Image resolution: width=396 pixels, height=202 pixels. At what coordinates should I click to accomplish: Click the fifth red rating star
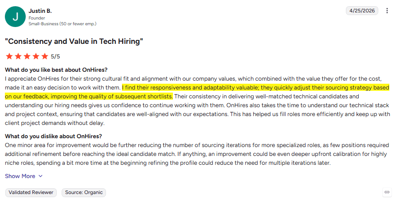(x=45, y=56)
